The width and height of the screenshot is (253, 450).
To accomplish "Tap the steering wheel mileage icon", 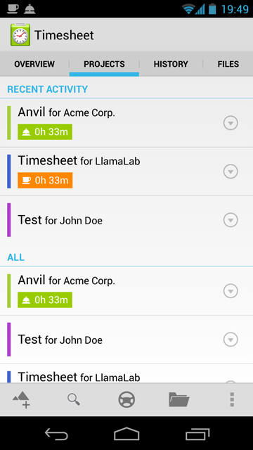I will (126, 399).
